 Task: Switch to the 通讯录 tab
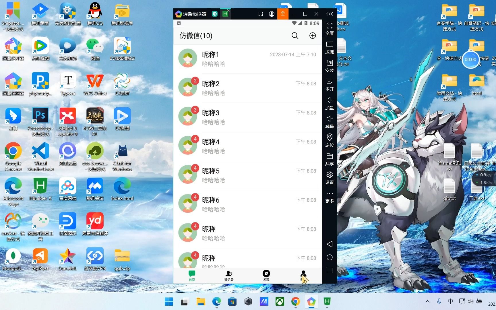pyautogui.click(x=229, y=276)
